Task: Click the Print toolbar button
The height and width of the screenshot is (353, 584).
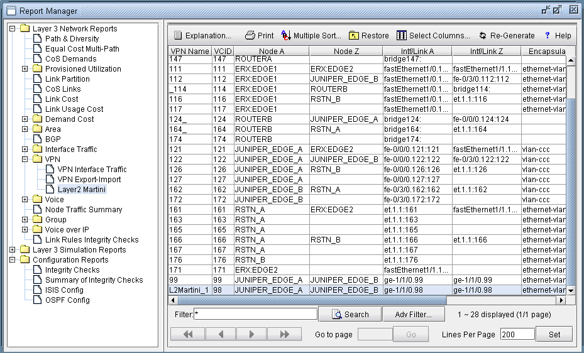Action: coord(259,36)
